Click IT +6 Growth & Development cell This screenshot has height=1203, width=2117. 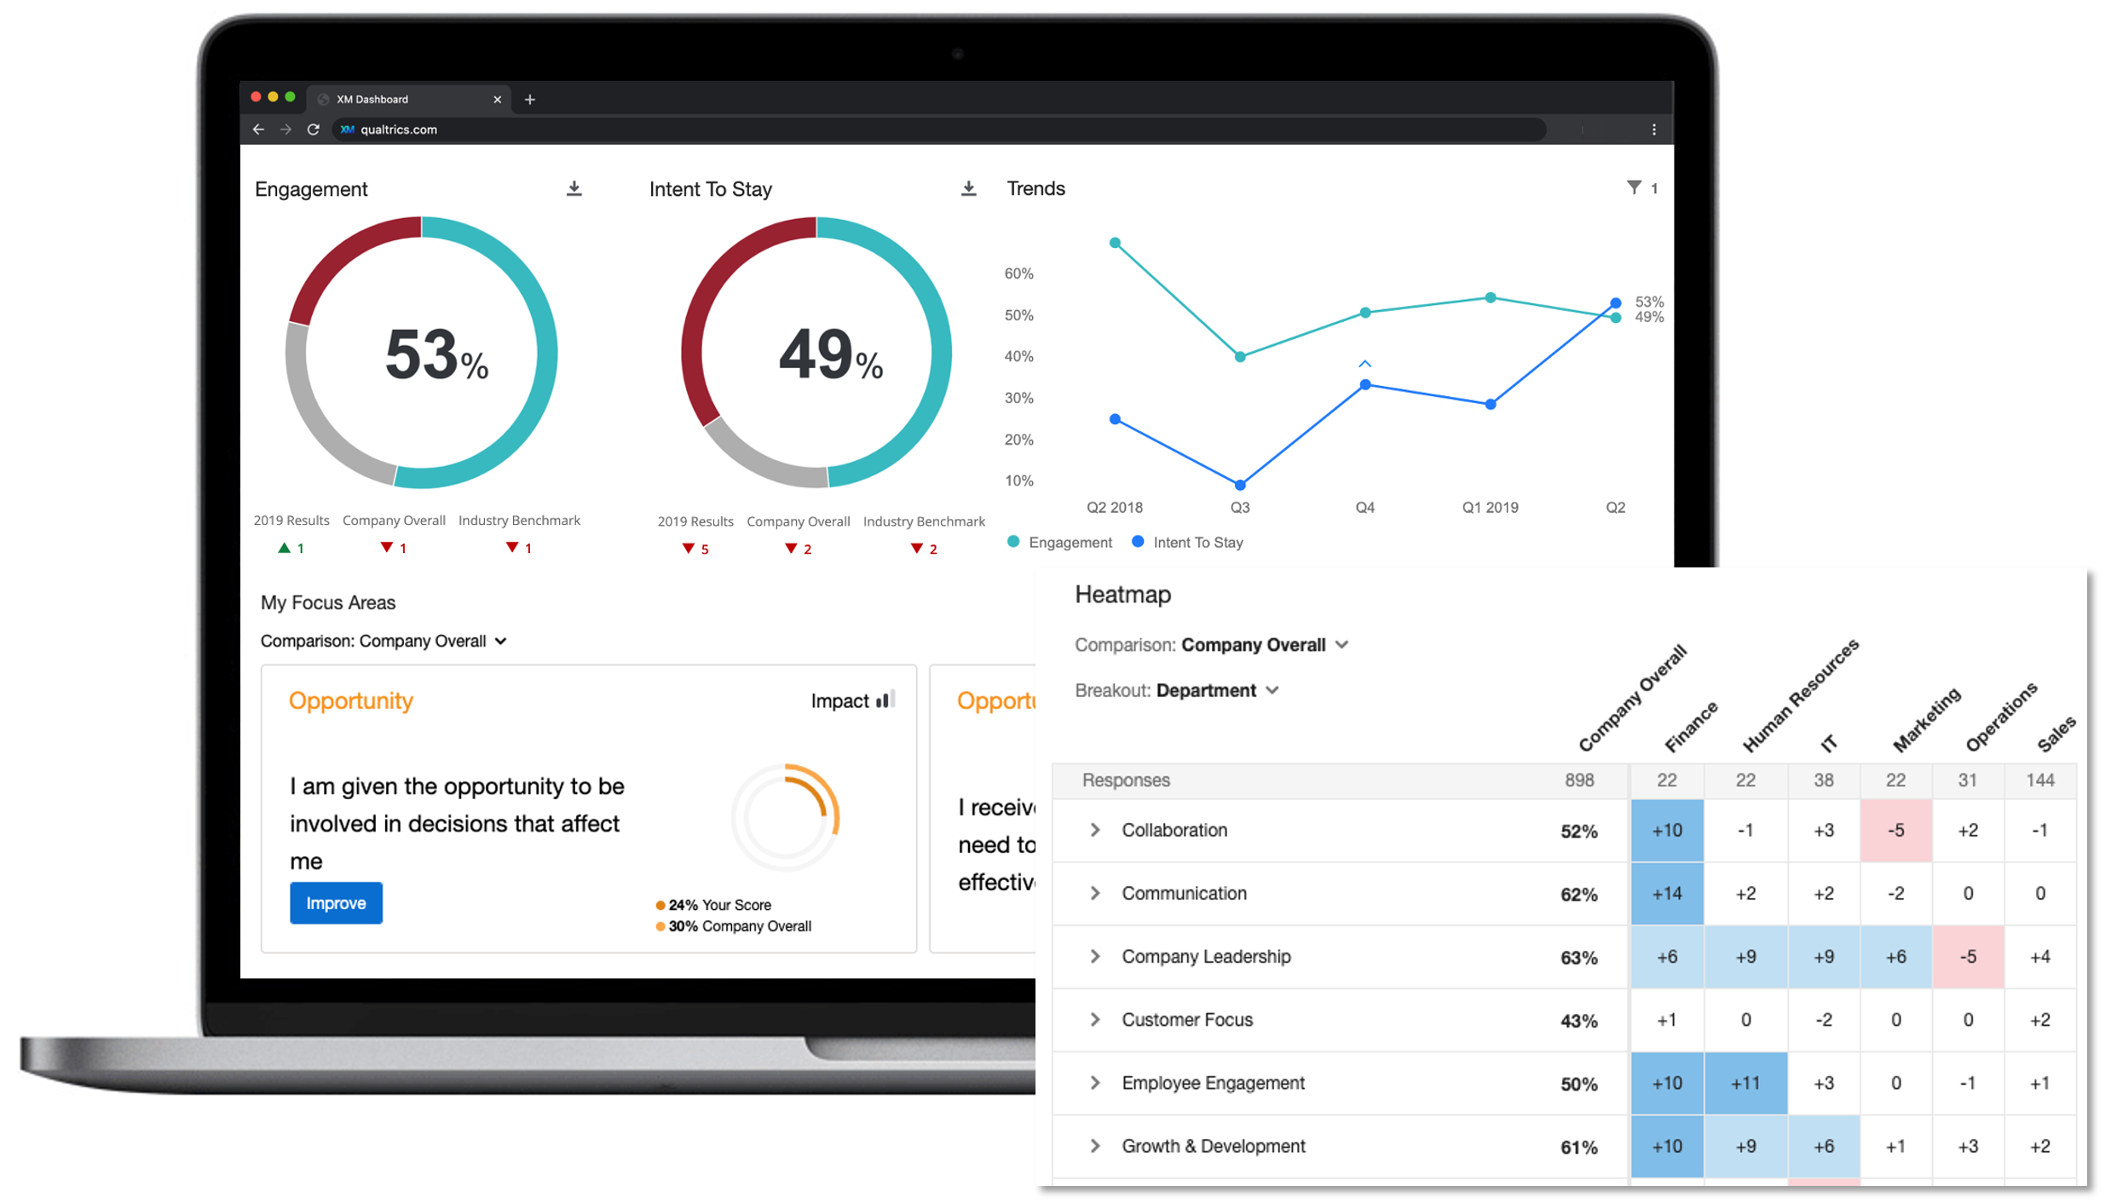point(1824,1146)
